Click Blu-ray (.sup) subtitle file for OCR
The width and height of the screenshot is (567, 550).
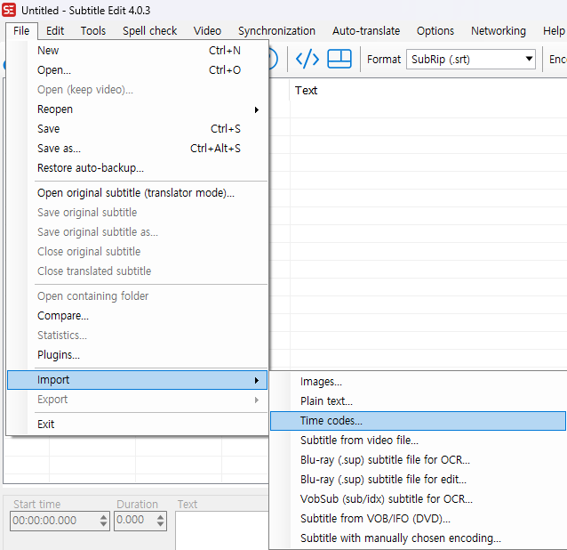point(385,460)
